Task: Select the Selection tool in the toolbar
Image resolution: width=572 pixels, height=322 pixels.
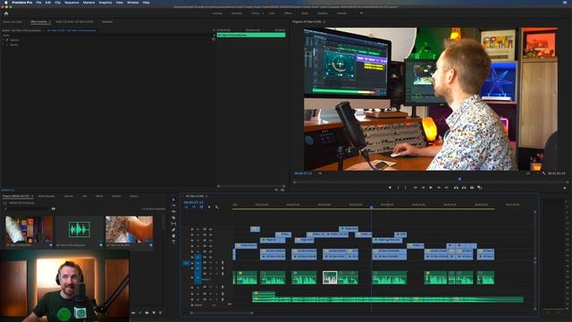Action: [x=173, y=199]
